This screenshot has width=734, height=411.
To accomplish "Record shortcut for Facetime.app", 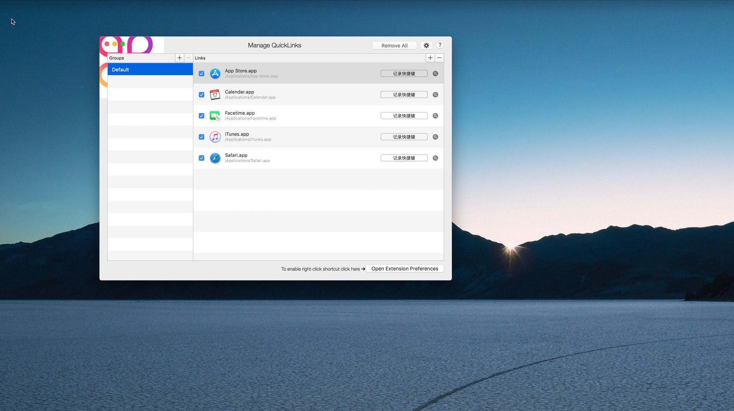I will pyautogui.click(x=404, y=116).
